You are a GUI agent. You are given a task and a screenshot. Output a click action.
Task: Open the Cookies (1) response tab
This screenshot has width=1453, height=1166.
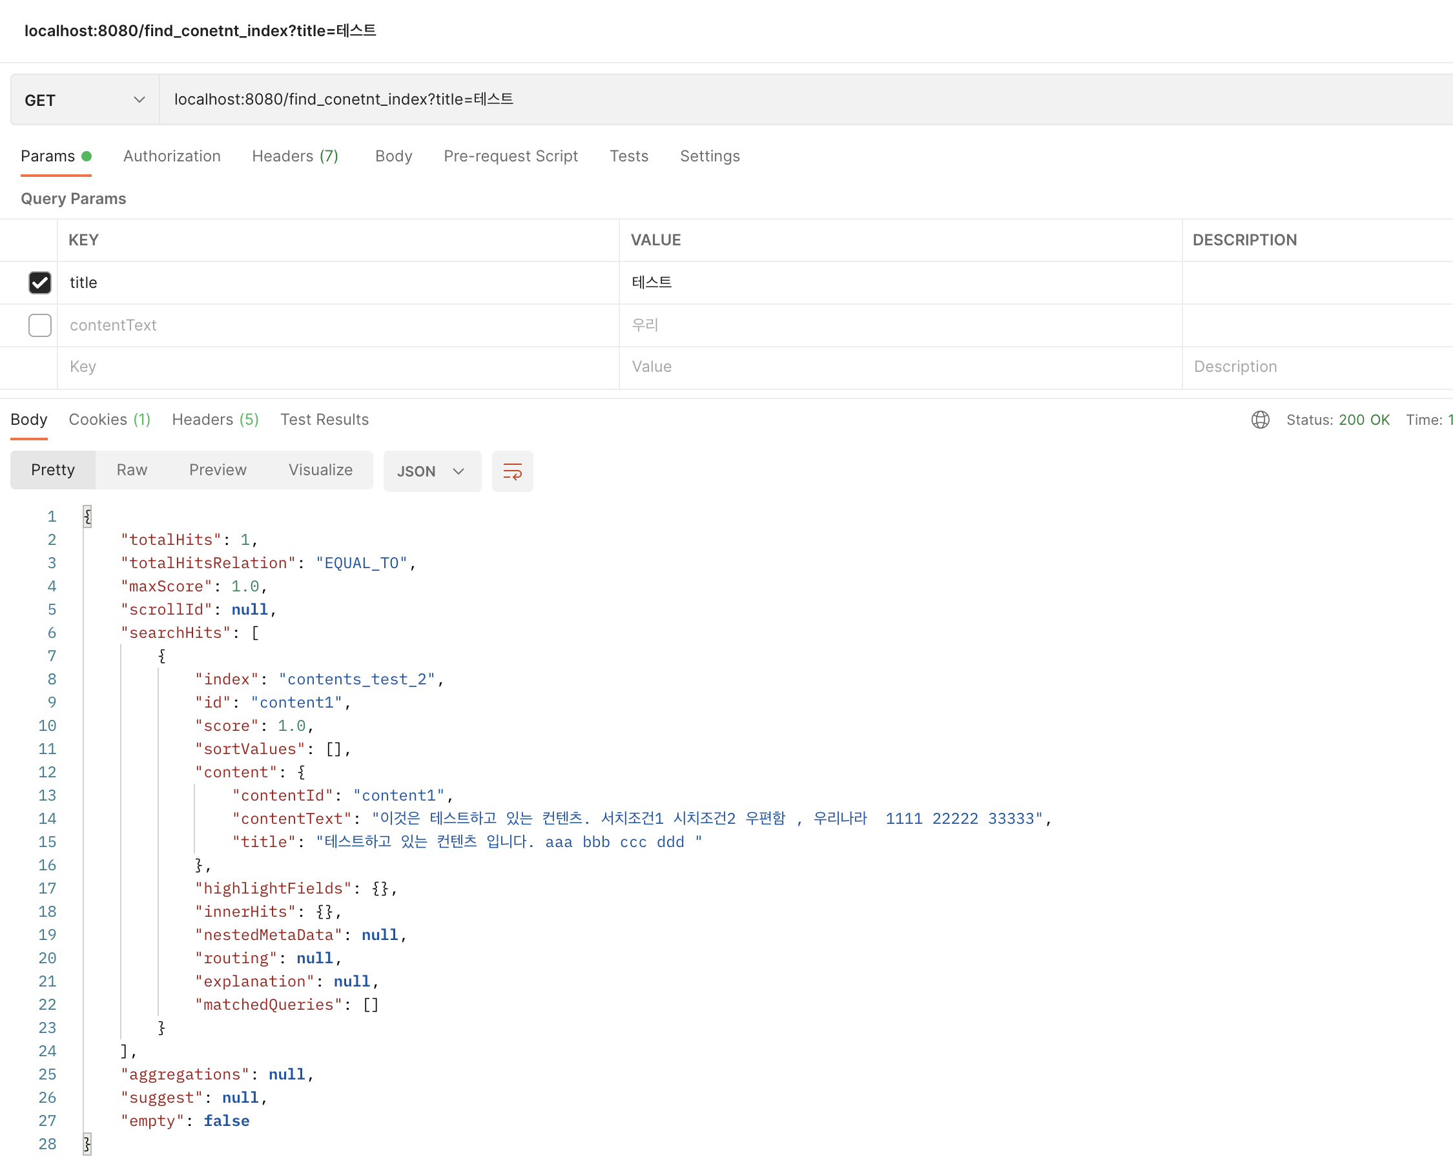[x=109, y=420]
